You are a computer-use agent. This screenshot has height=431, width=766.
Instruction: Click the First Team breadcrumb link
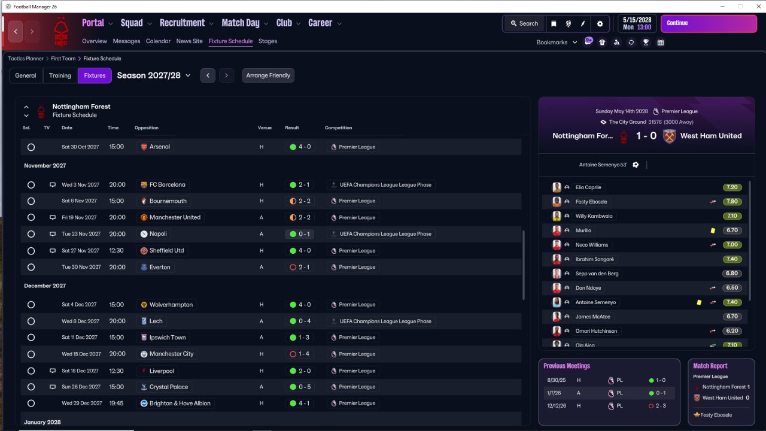pyautogui.click(x=63, y=59)
